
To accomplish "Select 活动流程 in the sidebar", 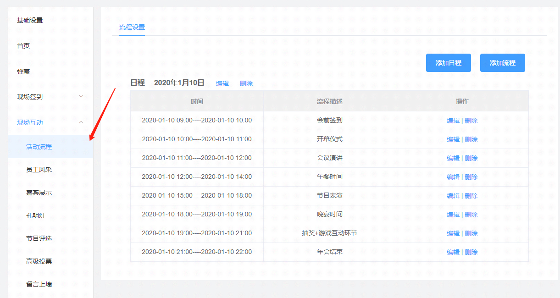I will pyautogui.click(x=50, y=147).
